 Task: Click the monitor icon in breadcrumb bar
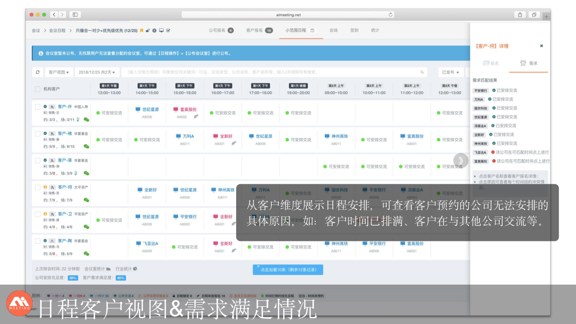pyautogui.click(x=161, y=31)
